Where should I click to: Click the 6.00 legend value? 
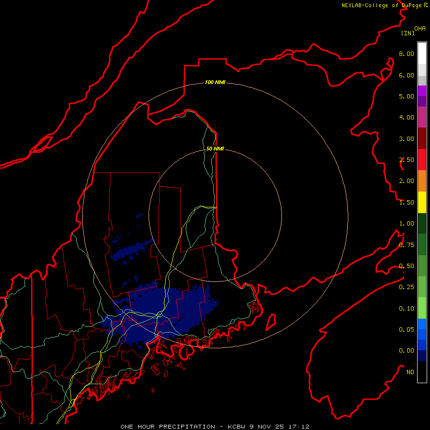407,75
